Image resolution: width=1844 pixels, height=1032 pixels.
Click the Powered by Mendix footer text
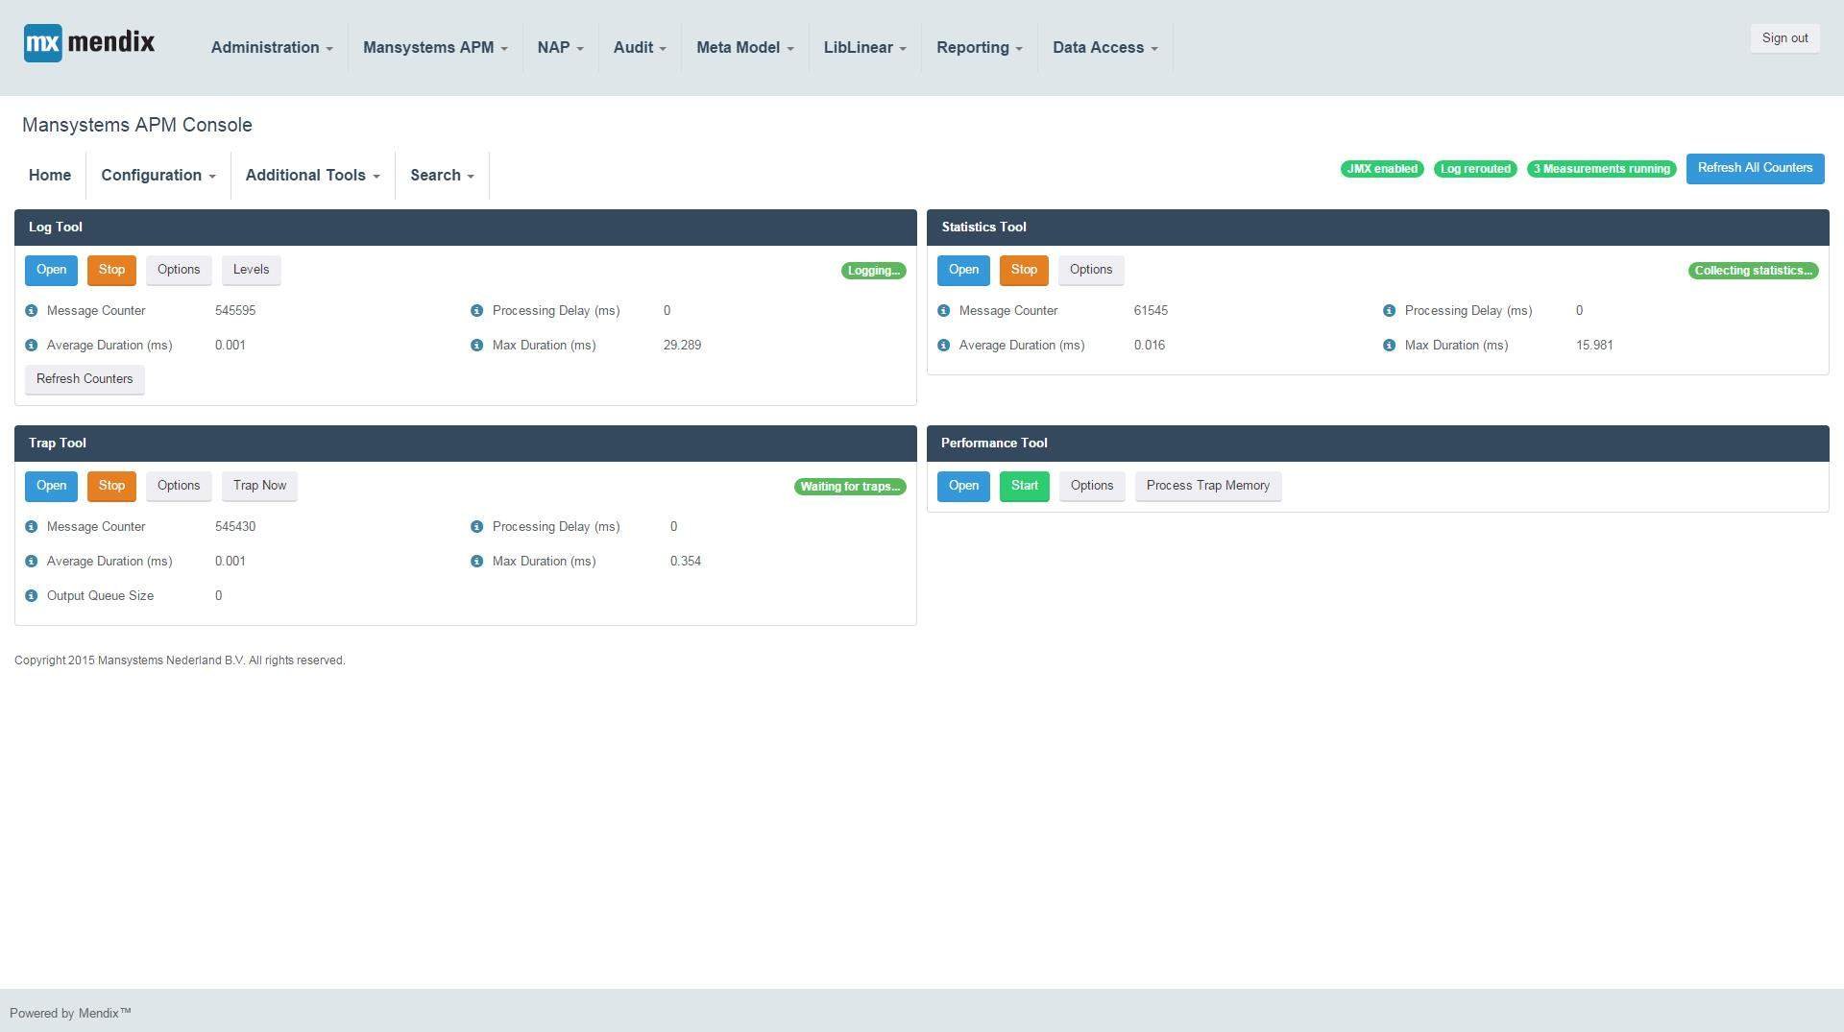[x=70, y=1014]
